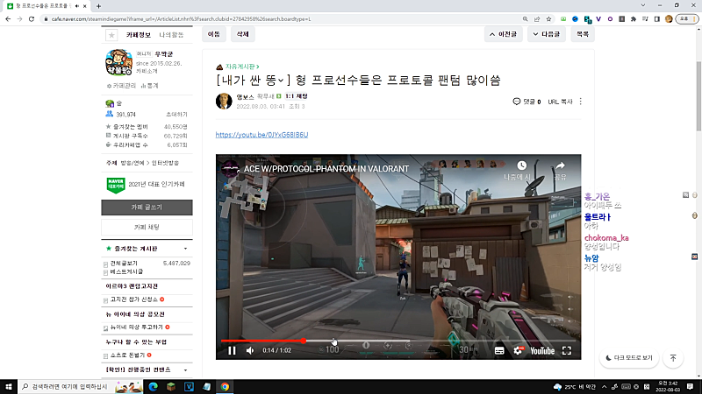This screenshot has width=702, height=394.
Task: Open video on YouTube logo
Action: pyautogui.click(x=542, y=351)
